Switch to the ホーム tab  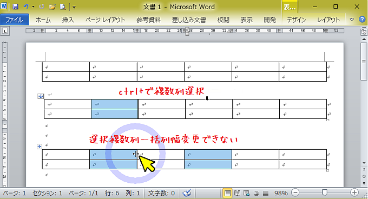pyautogui.click(x=43, y=20)
